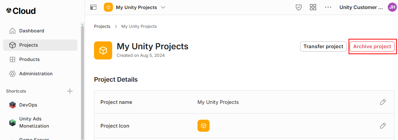
Task: Toggle the sidebar panel layout icon
Action: point(93,8)
